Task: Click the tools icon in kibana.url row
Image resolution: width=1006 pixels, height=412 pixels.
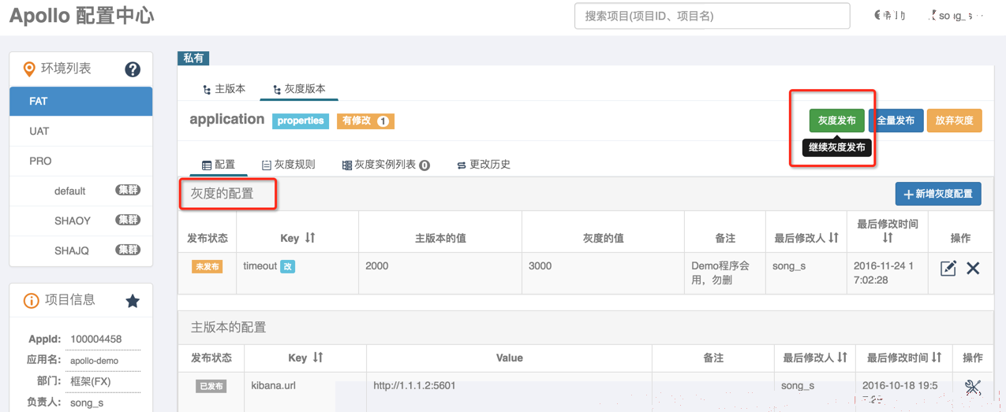Action: tap(973, 387)
